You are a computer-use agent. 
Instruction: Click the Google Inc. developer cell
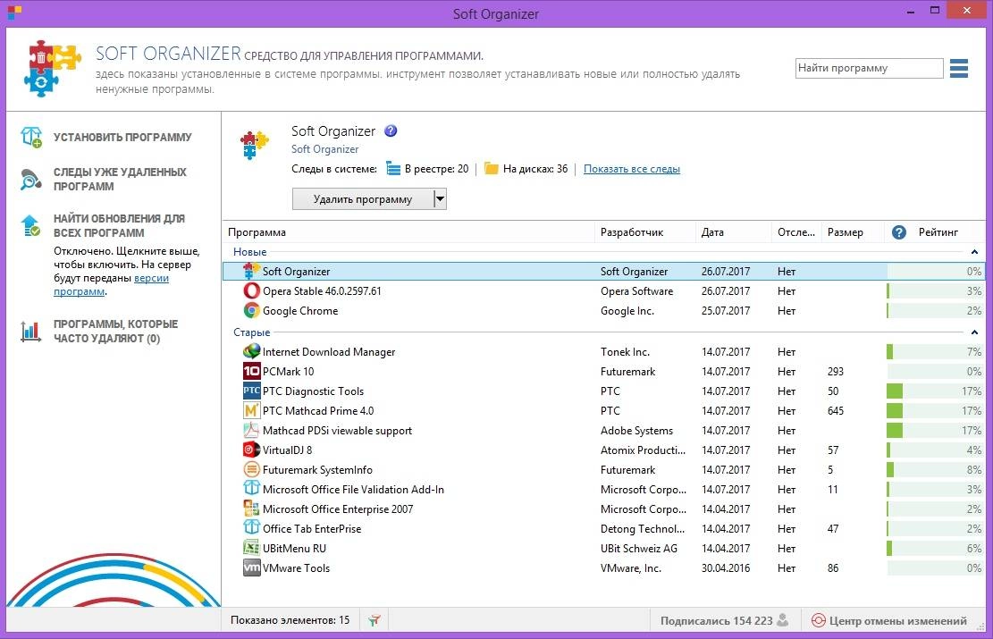[627, 311]
